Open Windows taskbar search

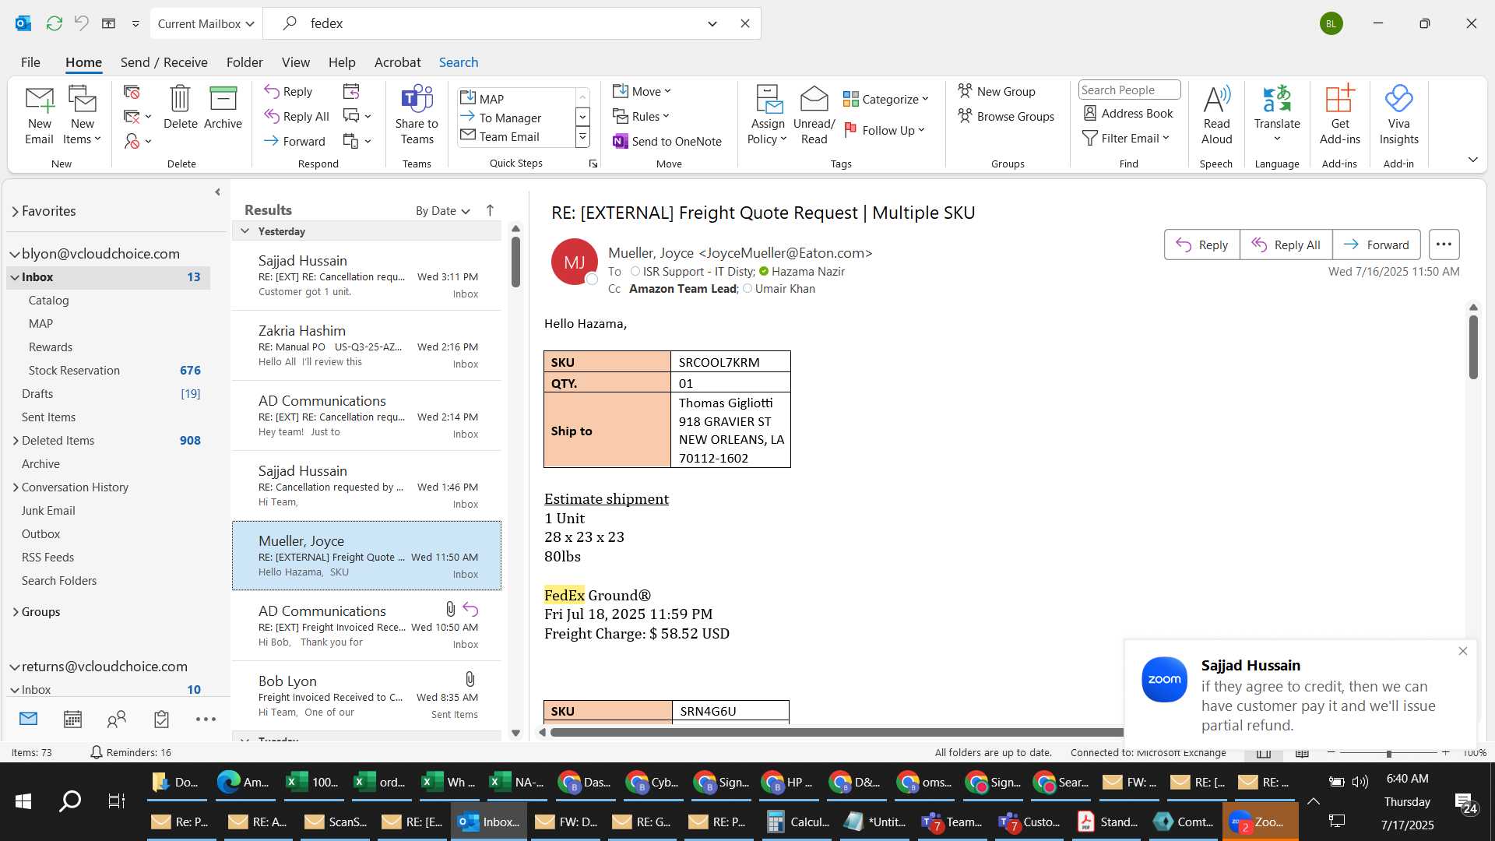point(70,801)
